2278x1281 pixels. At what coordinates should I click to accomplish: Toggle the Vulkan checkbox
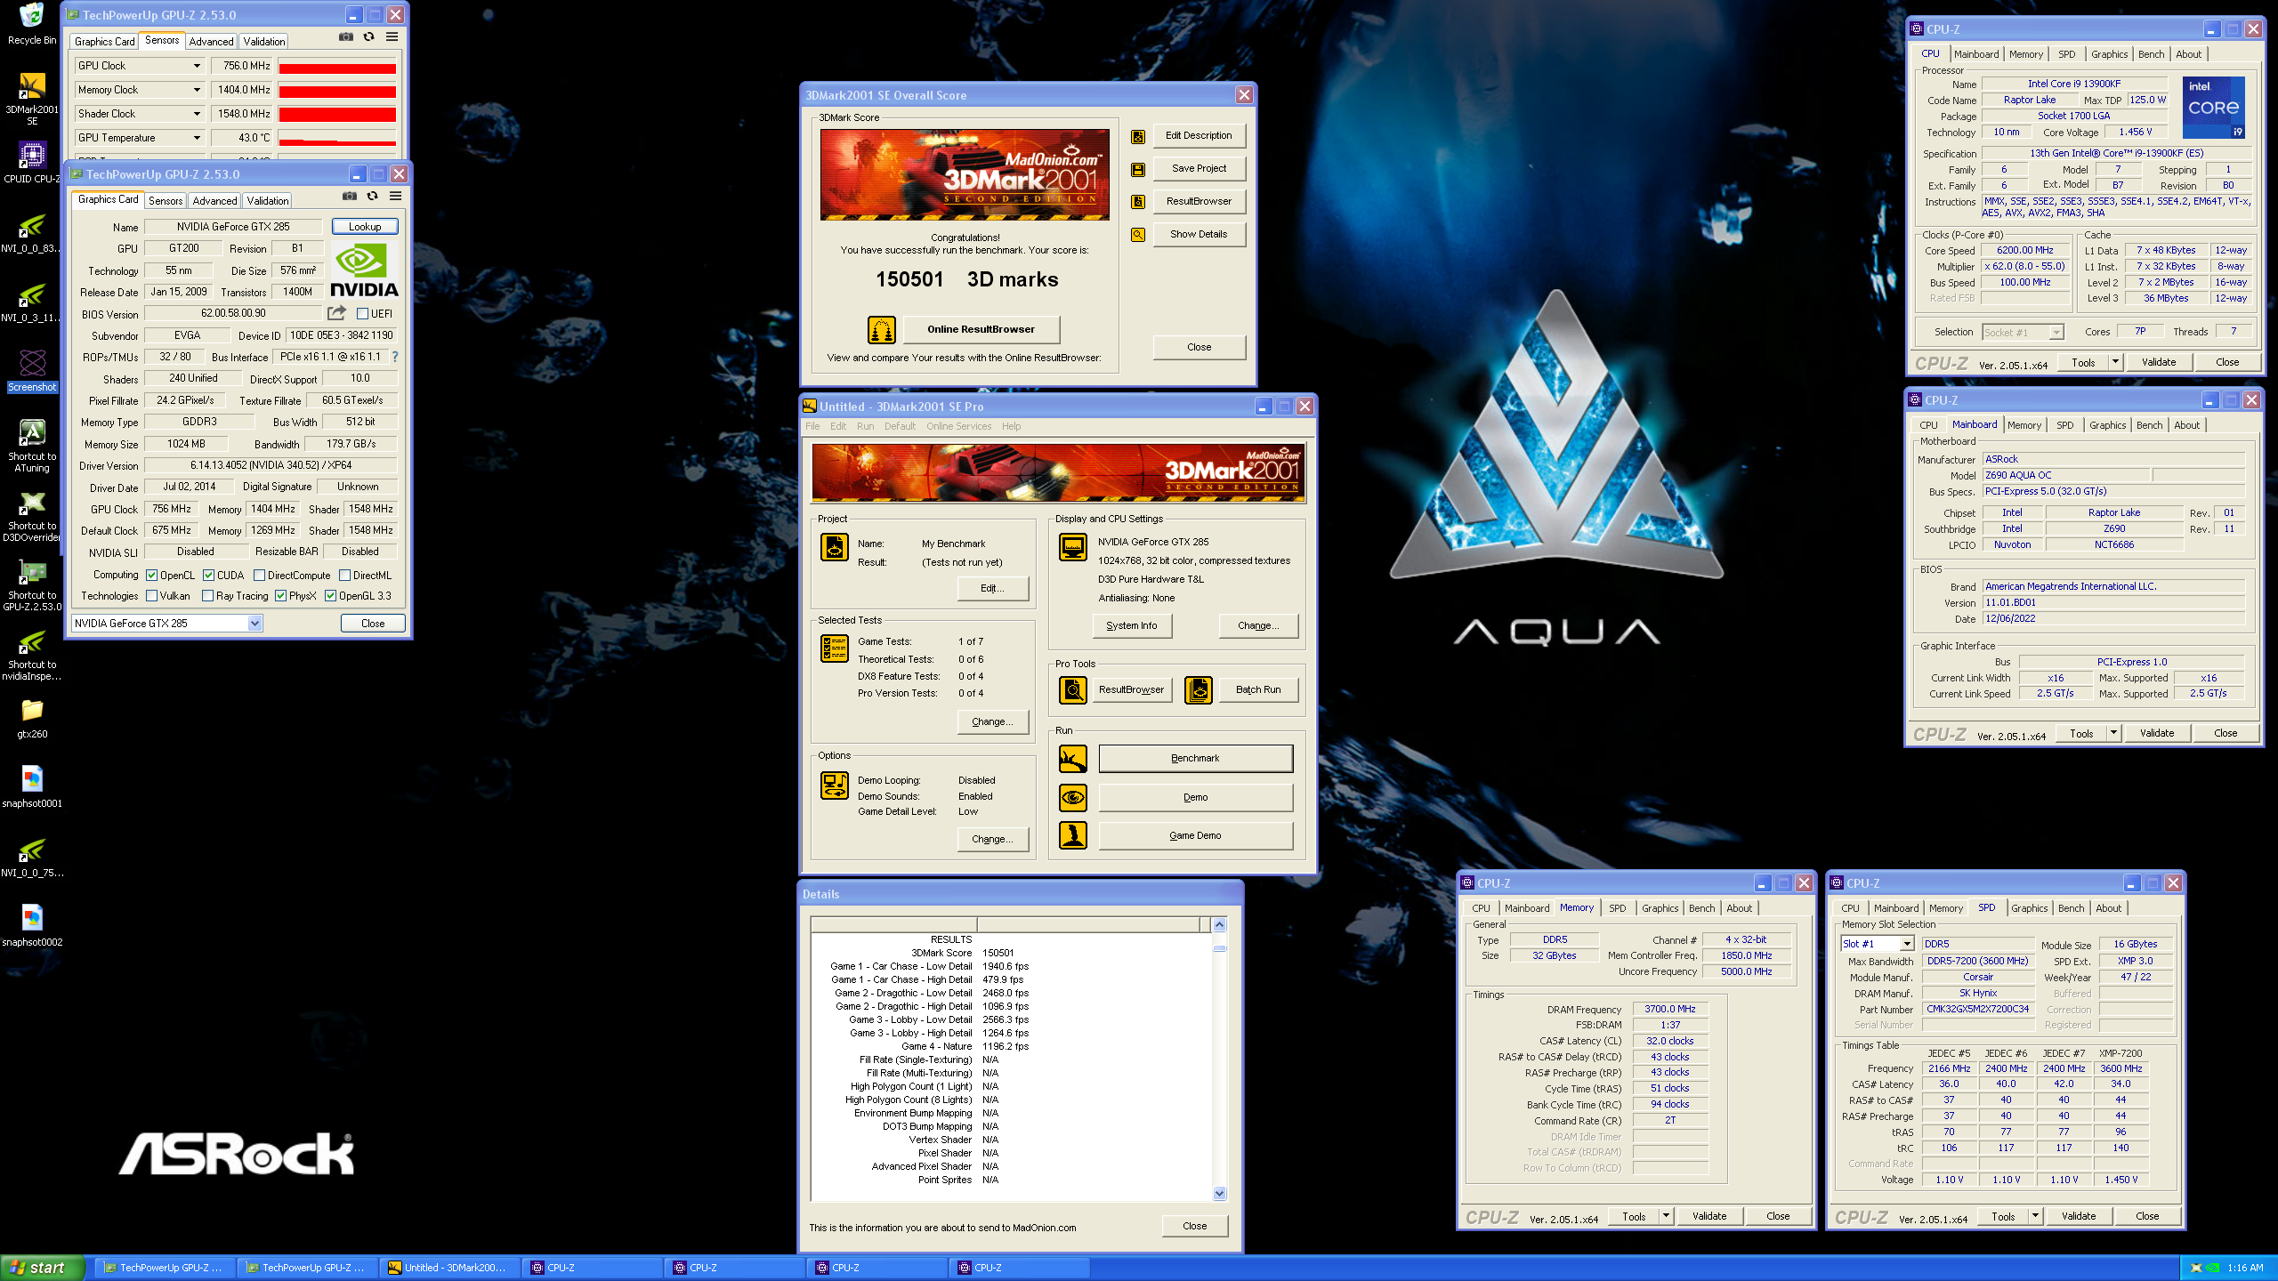tap(152, 596)
